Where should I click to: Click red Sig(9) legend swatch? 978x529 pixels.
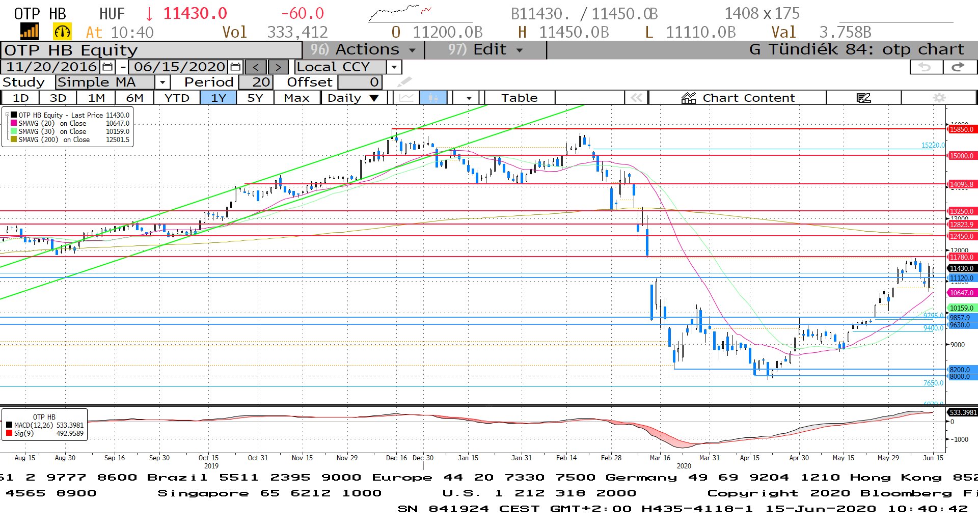click(x=9, y=433)
